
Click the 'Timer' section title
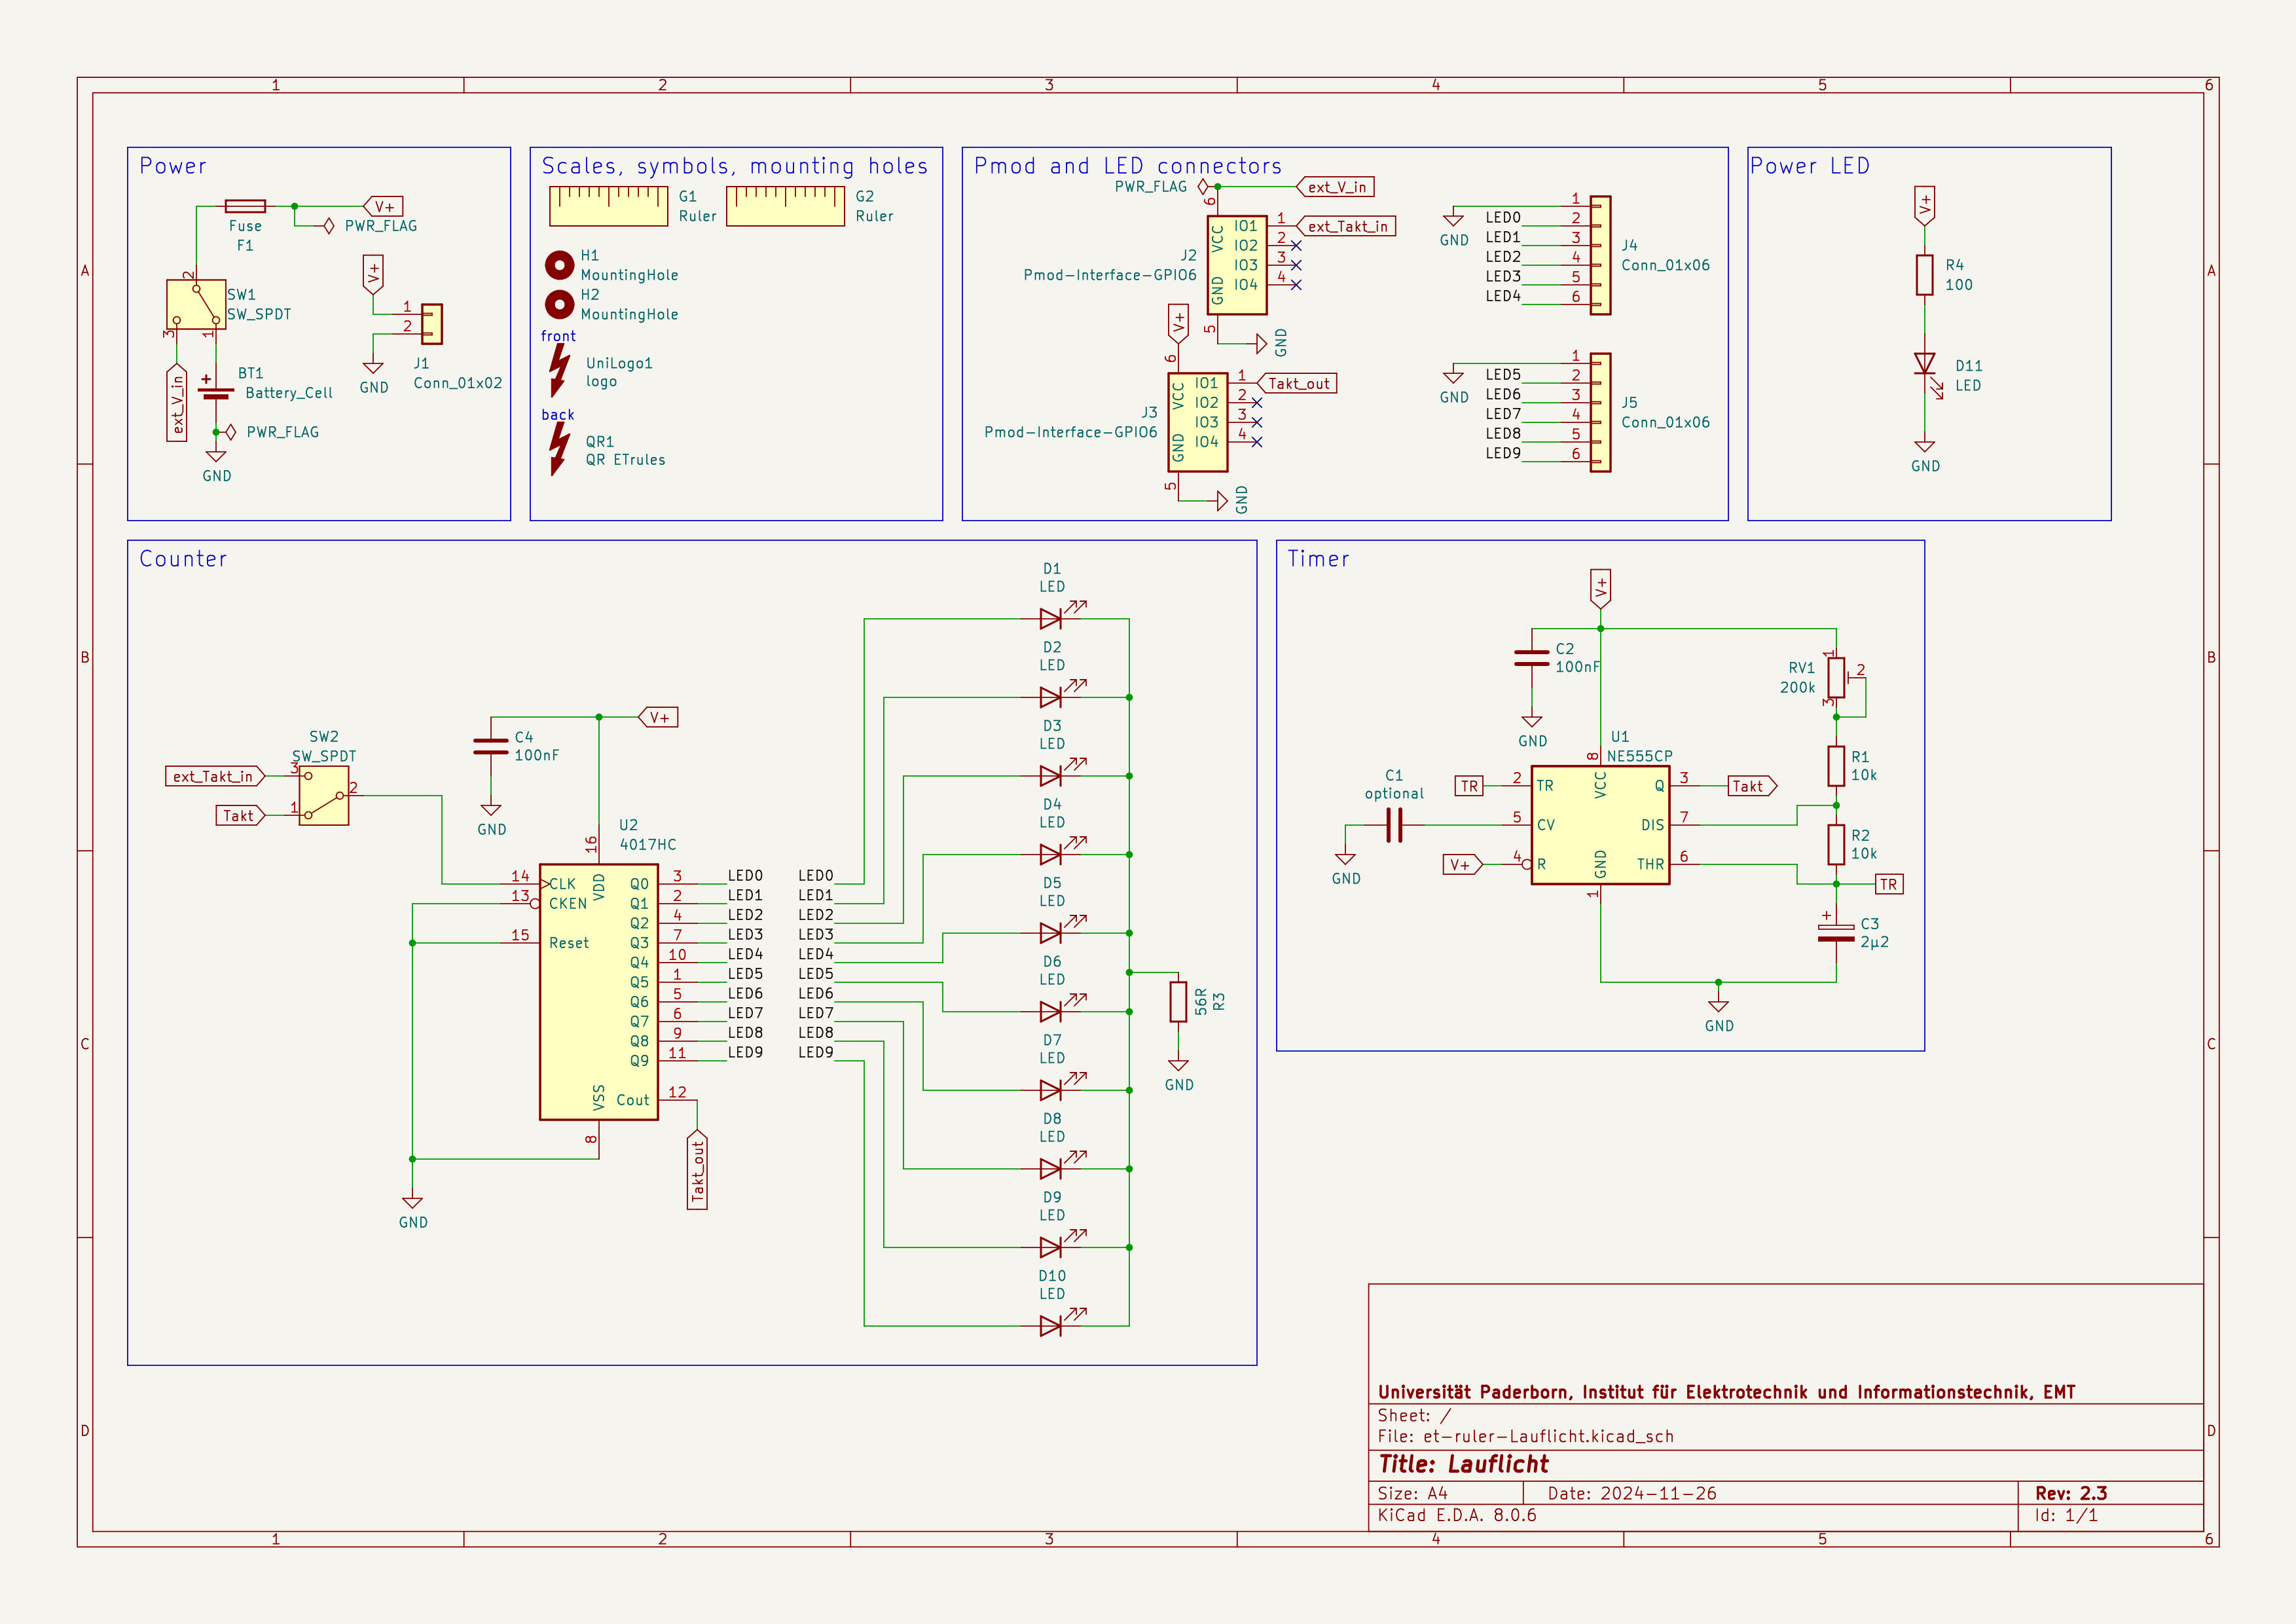pos(1318,559)
